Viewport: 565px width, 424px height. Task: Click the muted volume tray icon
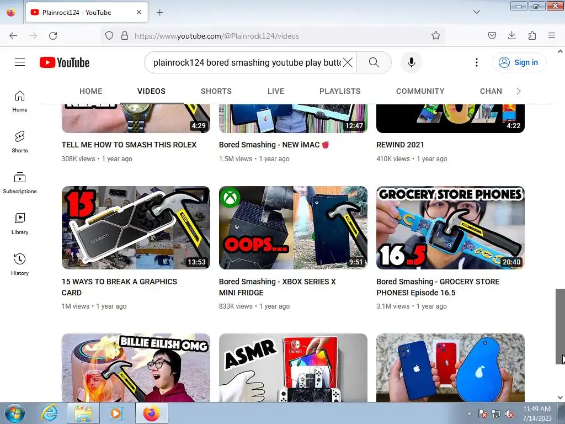pyautogui.click(x=509, y=414)
